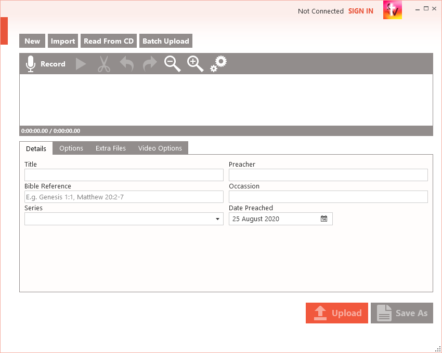Open Batch Upload
The width and height of the screenshot is (442, 353).
click(x=166, y=41)
